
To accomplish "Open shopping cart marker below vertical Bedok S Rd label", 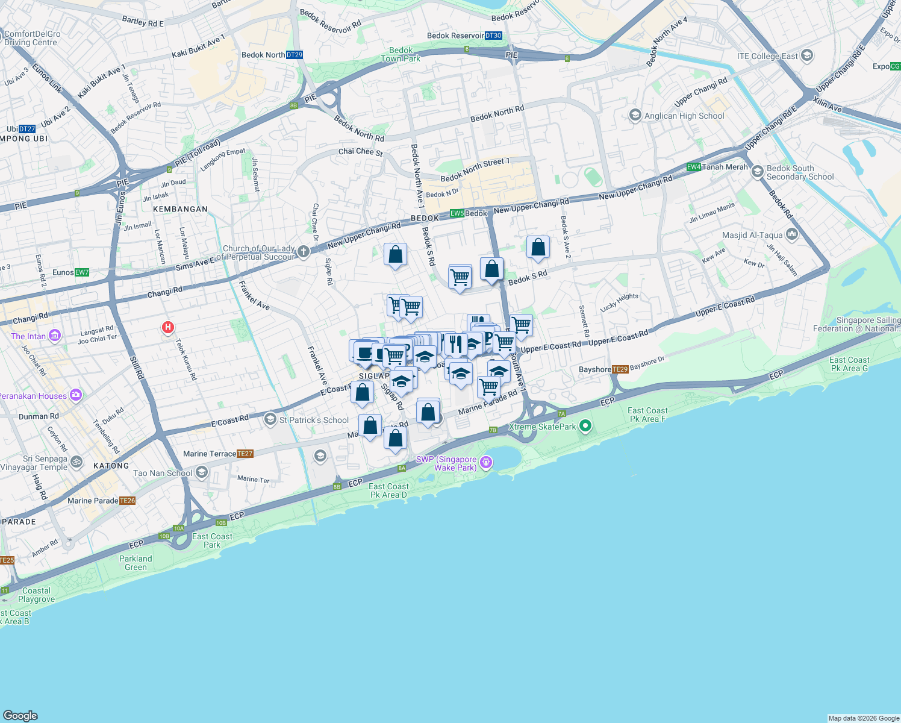I will (x=460, y=278).
